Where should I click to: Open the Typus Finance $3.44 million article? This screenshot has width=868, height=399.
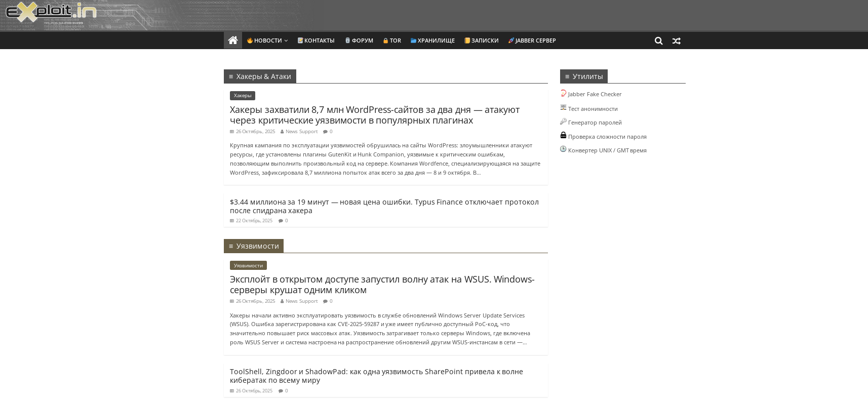click(x=384, y=206)
